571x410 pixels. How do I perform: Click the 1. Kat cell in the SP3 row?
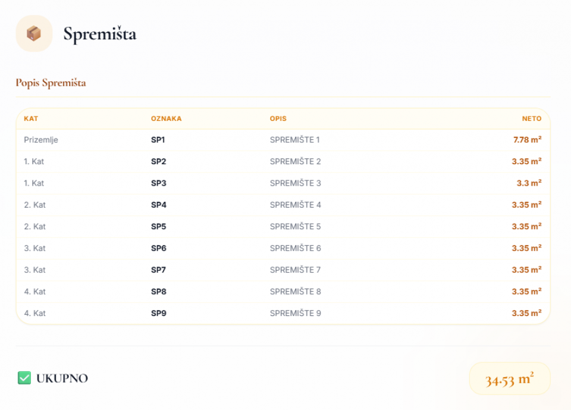pyautogui.click(x=34, y=183)
